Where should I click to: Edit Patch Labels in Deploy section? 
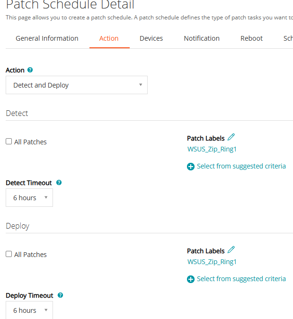(231, 250)
